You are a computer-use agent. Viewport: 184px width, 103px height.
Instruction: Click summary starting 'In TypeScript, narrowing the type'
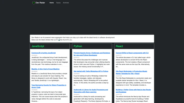pos(49,97)
